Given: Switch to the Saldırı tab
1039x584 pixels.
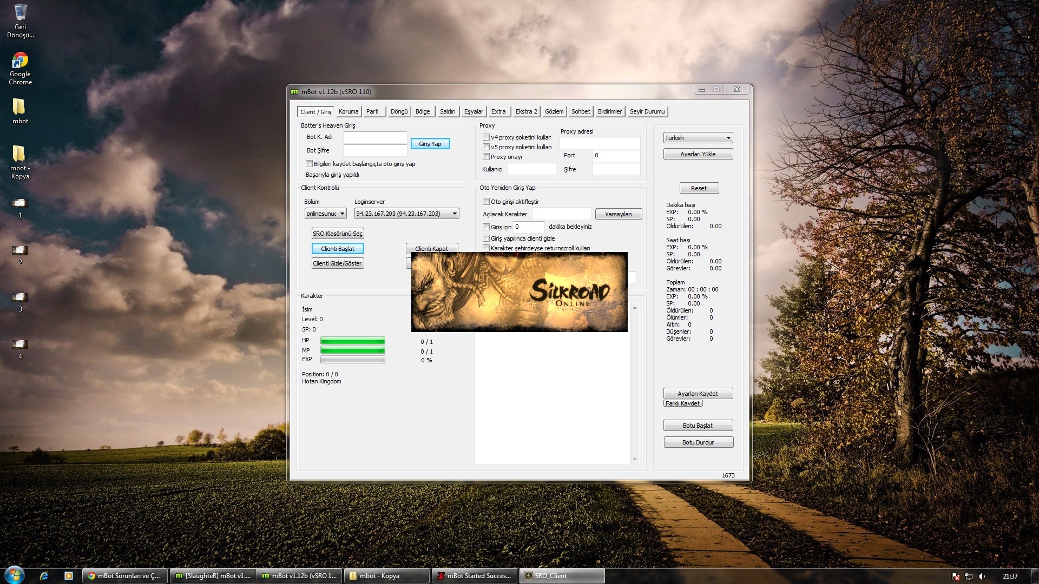Looking at the screenshot, I should point(448,112).
